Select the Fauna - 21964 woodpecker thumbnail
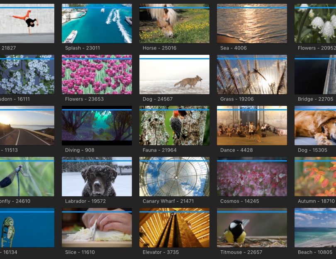Screen dimensions: 336x259 tap(174, 126)
